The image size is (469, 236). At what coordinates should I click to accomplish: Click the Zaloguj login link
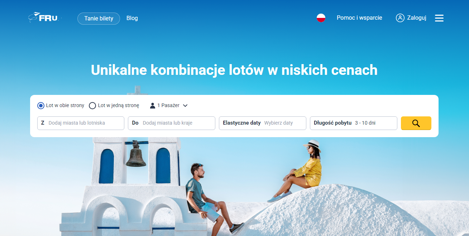[417, 18]
